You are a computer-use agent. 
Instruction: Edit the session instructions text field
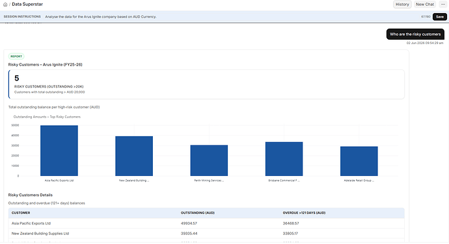tap(230, 17)
